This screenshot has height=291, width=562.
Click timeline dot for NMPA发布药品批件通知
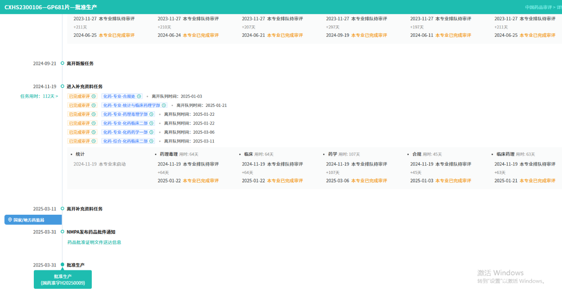[x=62, y=232]
